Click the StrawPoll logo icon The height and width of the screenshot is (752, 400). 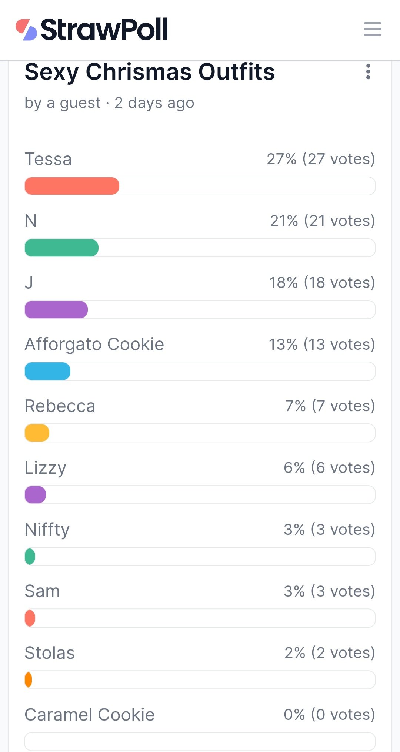coord(26,29)
